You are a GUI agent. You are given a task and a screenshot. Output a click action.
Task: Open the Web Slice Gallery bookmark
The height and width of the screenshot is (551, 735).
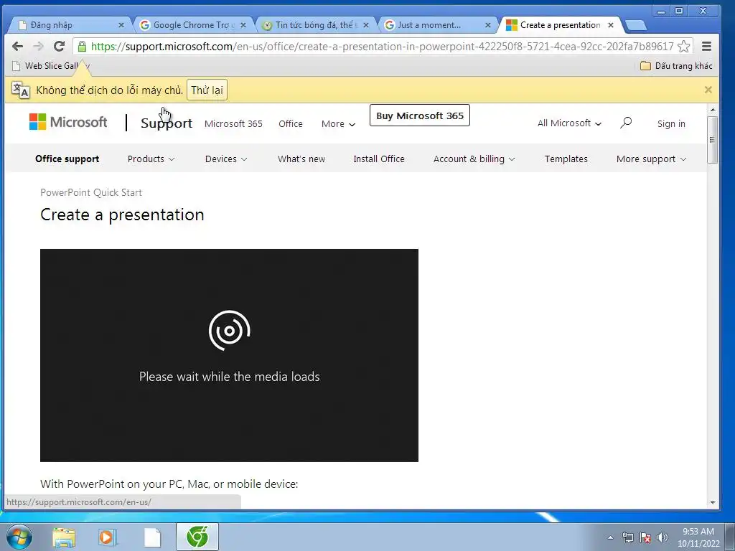pos(51,66)
